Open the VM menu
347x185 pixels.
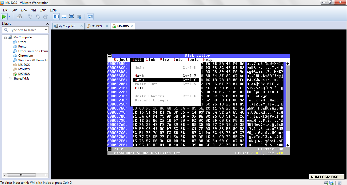(34, 10)
